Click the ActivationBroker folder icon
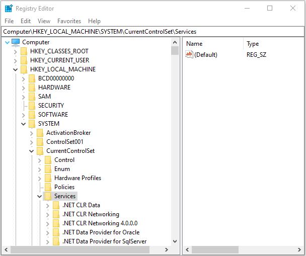The width and height of the screenshot is (306, 256). click(x=40, y=133)
